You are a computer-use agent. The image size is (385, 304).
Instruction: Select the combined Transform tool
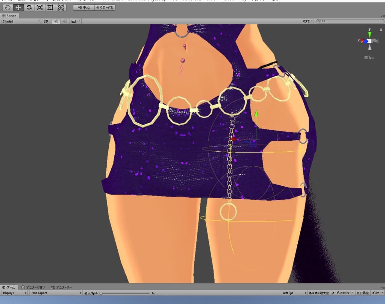click(61, 8)
